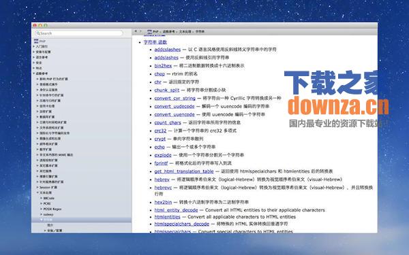This screenshot has height=255, width=409.
Task: Open the count_chars function link
Action: (168, 122)
